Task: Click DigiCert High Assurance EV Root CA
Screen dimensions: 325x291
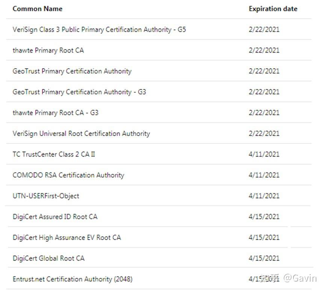Action: 67,237
